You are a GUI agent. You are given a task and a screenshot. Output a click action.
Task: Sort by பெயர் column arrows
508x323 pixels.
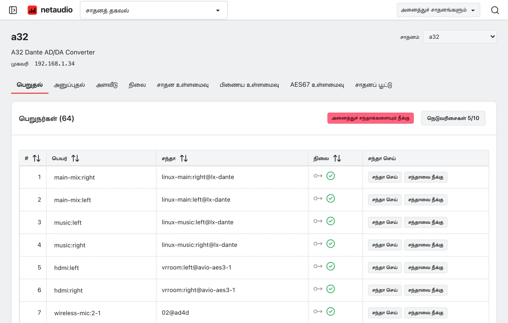pyautogui.click(x=75, y=158)
